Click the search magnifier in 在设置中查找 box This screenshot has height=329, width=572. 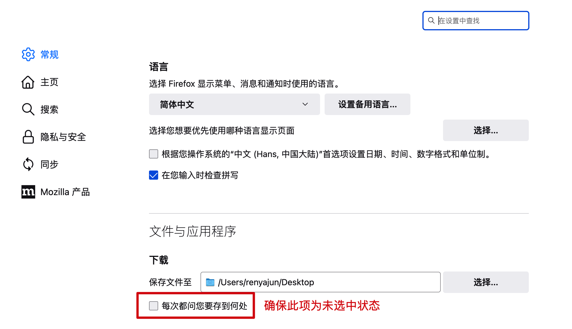(431, 21)
